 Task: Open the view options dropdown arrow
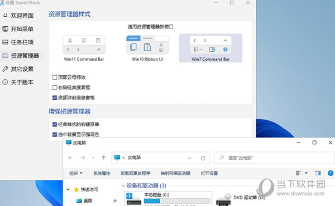coord(306,173)
